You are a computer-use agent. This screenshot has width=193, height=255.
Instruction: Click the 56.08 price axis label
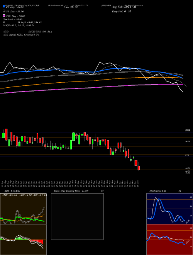tap(188, 142)
